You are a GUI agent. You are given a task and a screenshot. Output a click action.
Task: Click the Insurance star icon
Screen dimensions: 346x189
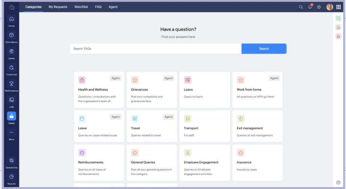(241, 153)
